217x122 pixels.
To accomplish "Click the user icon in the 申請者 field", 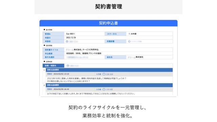I will pyautogui.click(x=67, y=41).
